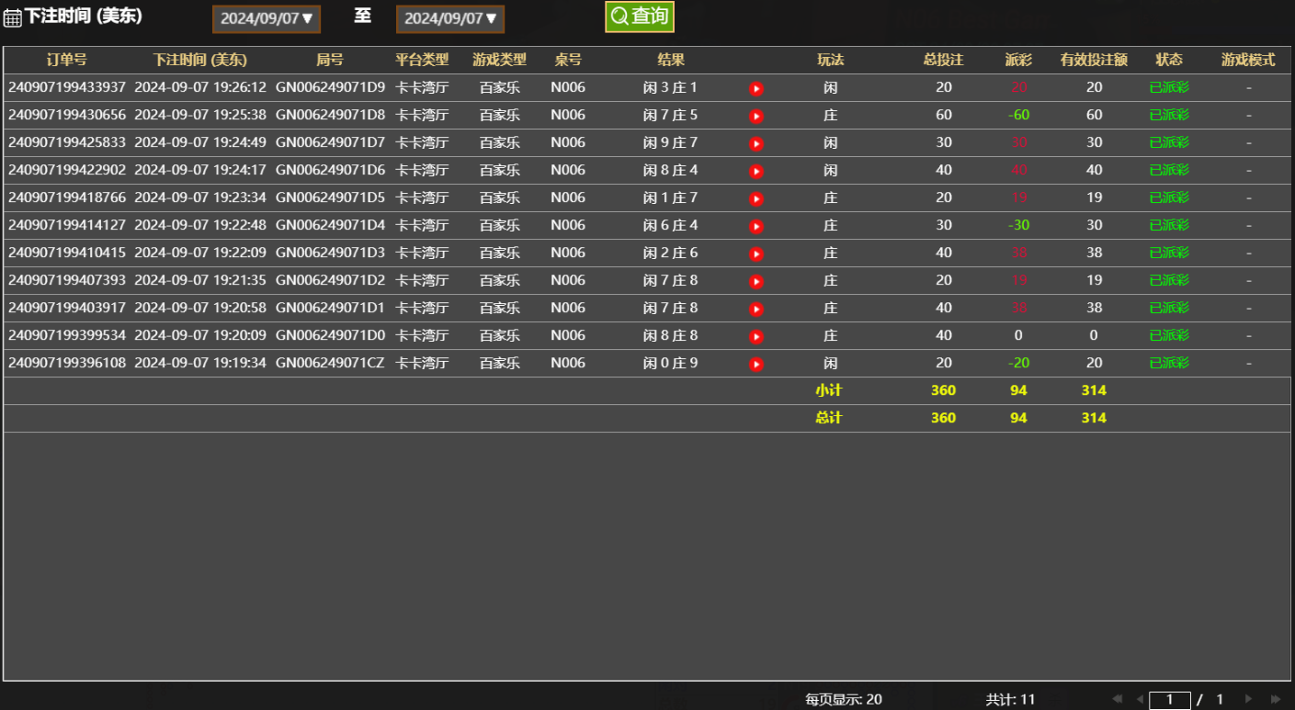This screenshot has width=1295, height=710.
Task: Open the start date dropdown
Action: [x=267, y=18]
